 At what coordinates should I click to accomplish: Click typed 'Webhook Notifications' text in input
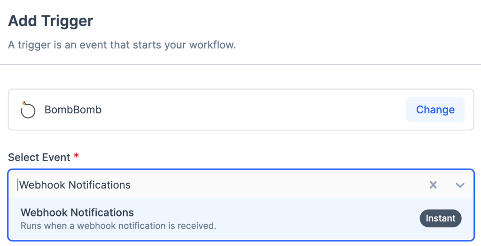click(75, 185)
